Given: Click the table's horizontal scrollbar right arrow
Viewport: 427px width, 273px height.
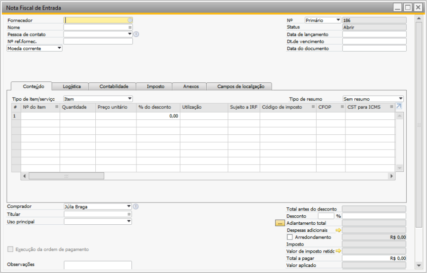Looking at the screenshot, I should click(391, 176).
